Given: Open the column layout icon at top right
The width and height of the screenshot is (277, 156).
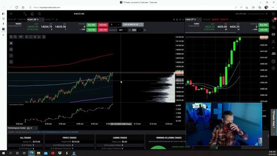Looking at the screenshot, I should point(274,13).
